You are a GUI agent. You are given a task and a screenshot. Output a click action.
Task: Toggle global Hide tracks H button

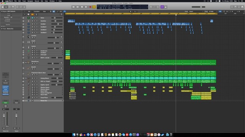pos(33,14)
